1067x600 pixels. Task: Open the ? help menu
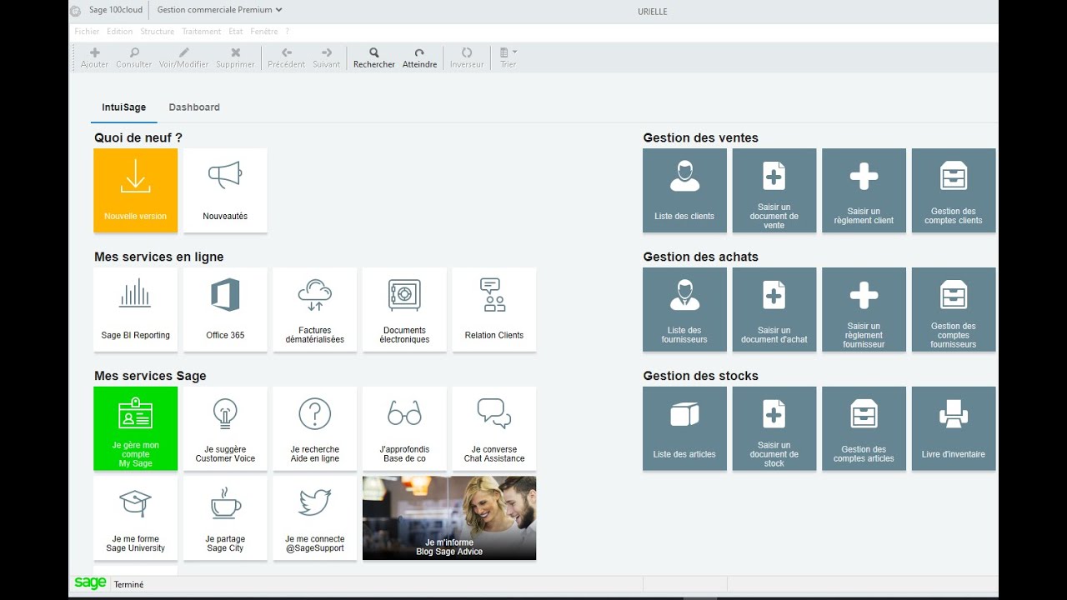[287, 32]
